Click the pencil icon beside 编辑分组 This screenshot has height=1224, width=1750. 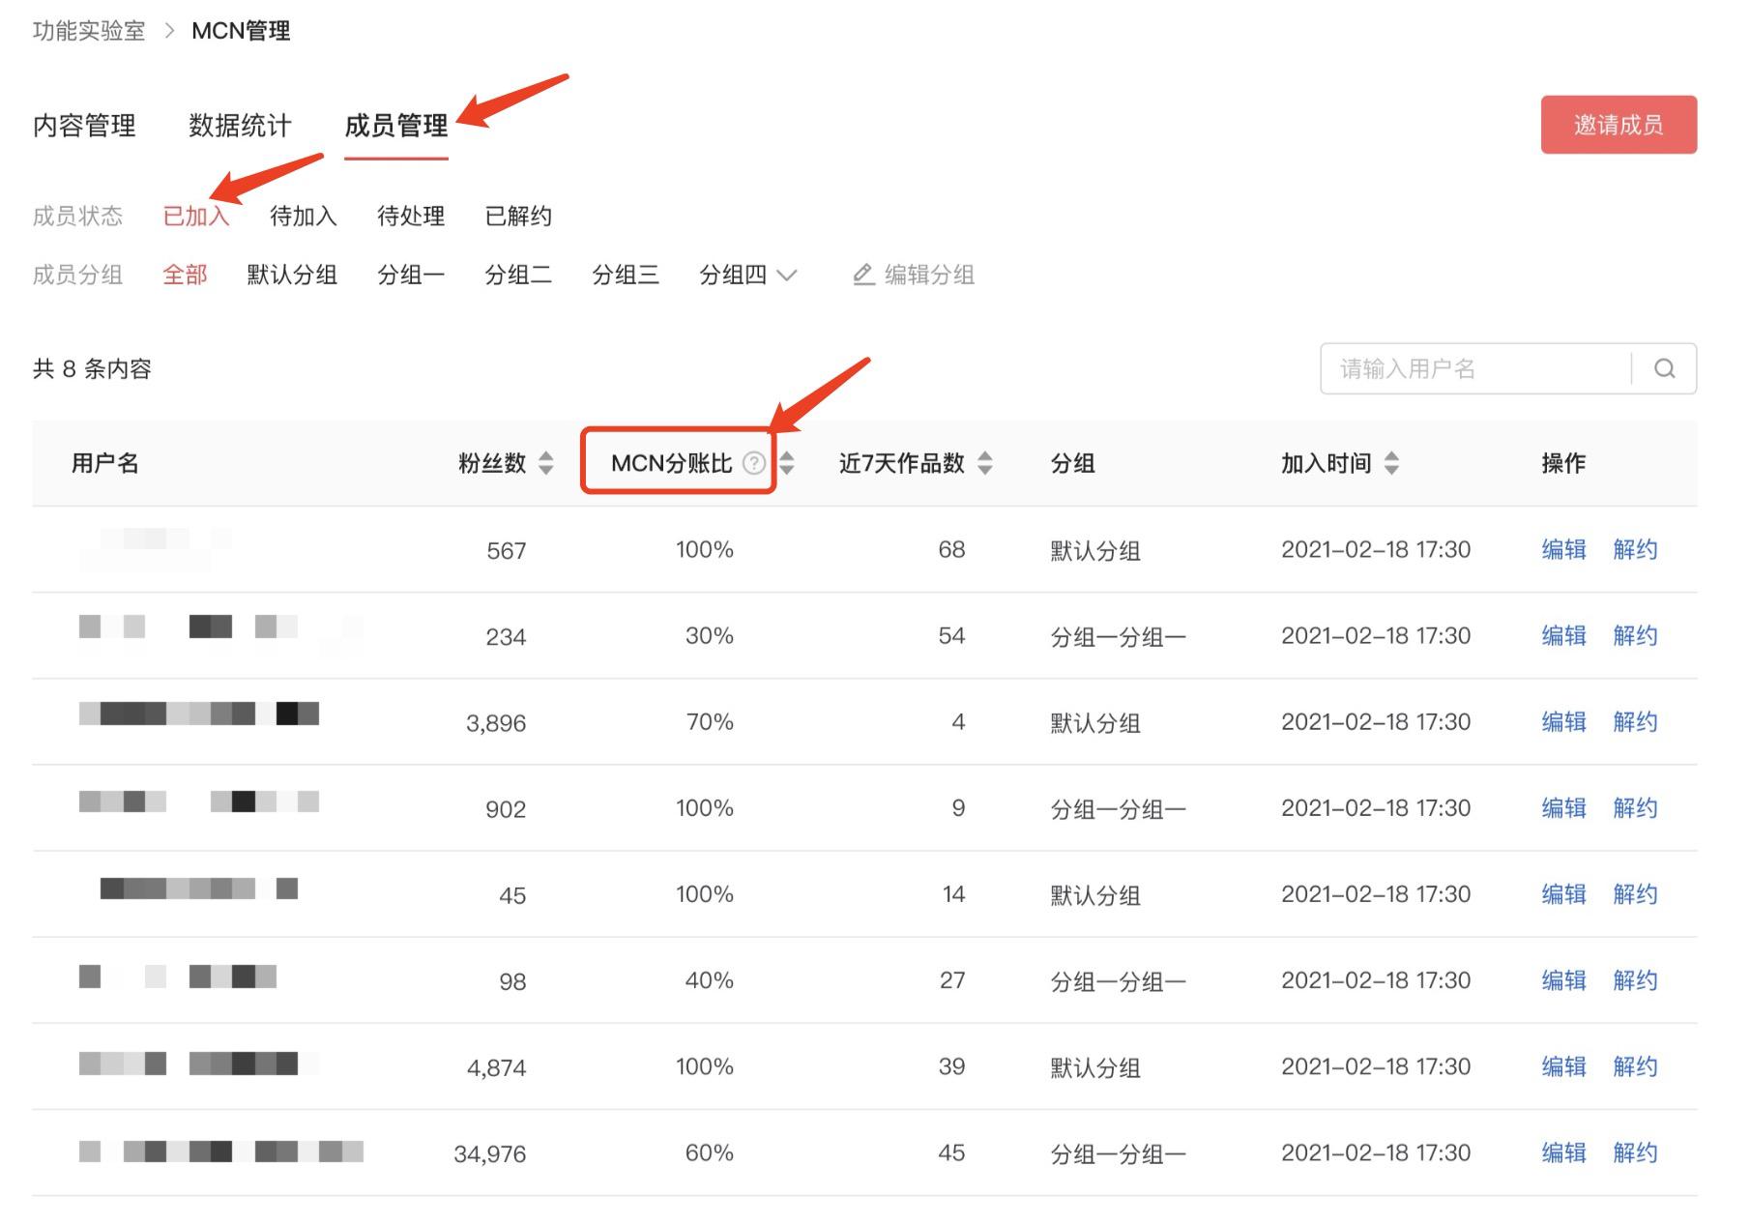[x=861, y=275]
